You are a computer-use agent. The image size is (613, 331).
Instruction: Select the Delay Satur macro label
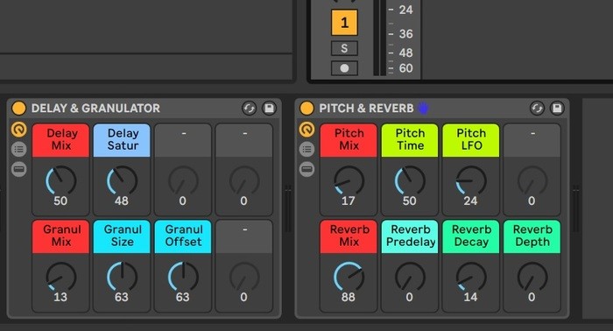coord(122,140)
